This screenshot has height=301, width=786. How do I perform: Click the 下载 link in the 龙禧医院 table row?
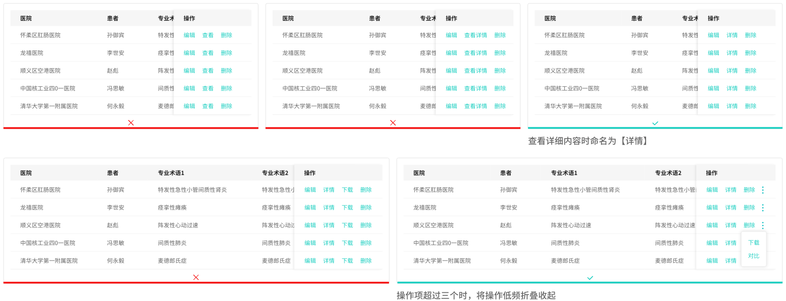(347, 207)
